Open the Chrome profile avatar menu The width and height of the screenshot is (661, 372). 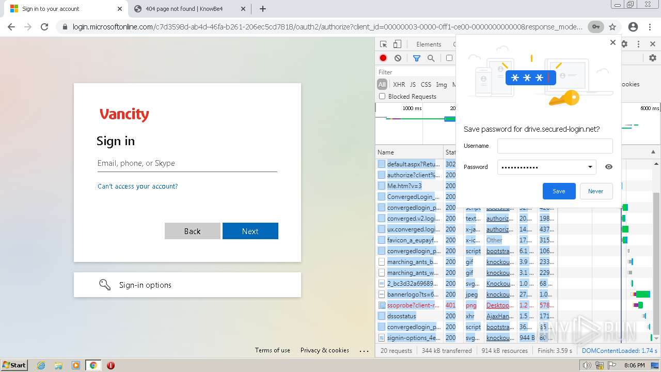point(633,27)
